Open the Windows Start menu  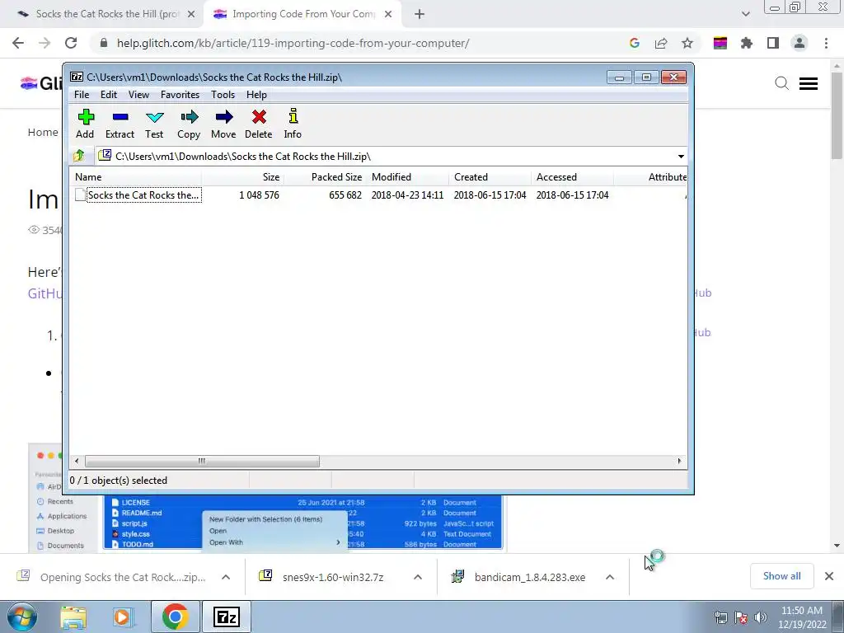22,617
